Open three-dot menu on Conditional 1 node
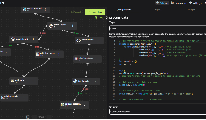Image resolution: width=206 pixels, height=120 pixels. tap(33, 39)
